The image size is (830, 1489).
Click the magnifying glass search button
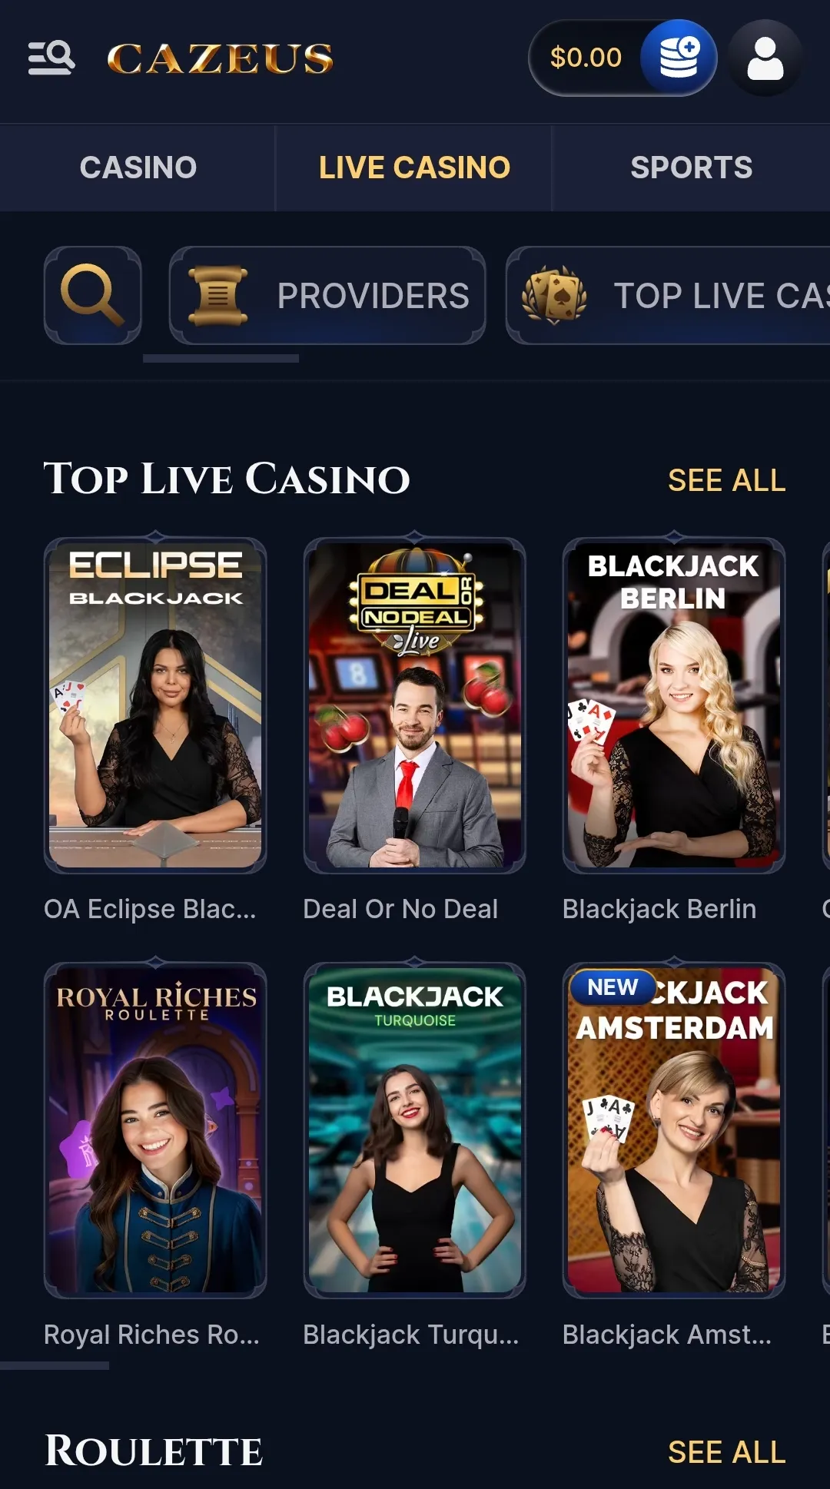[93, 295]
